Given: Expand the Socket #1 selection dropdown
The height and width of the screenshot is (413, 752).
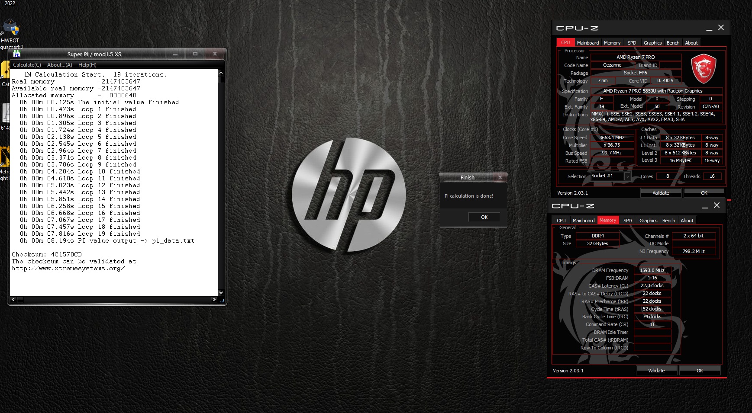Looking at the screenshot, I should pyautogui.click(x=627, y=176).
